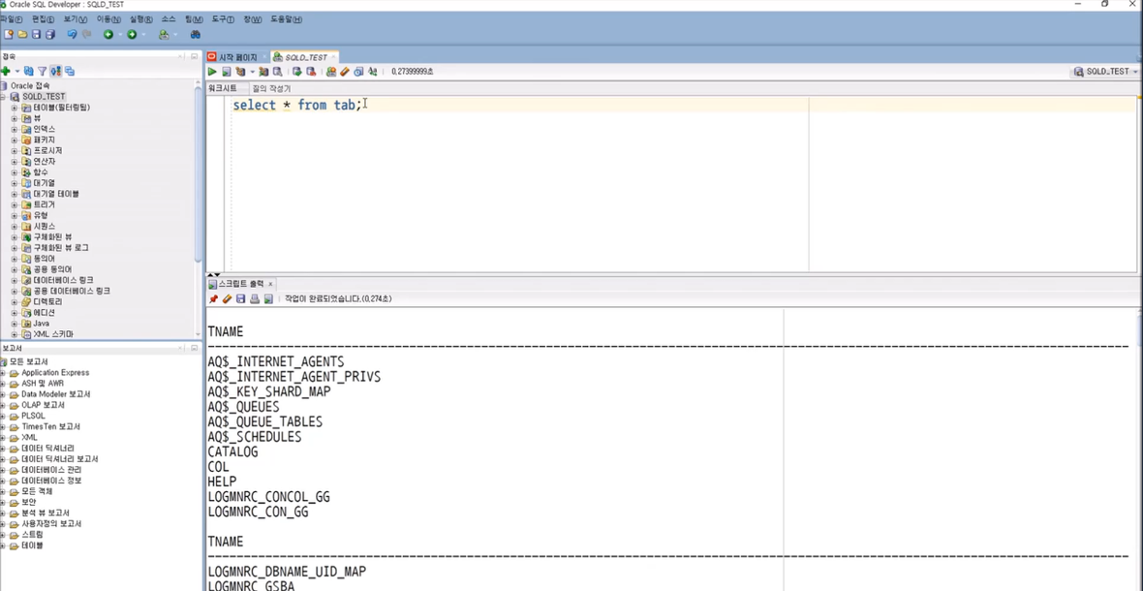Select the 사용자정의 보고서 folder
The width and height of the screenshot is (1143, 591).
pyautogui.click(x=51, y=524)
